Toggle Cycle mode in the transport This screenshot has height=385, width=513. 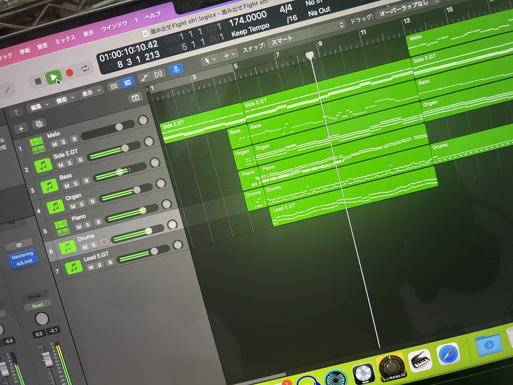[85, 69]
